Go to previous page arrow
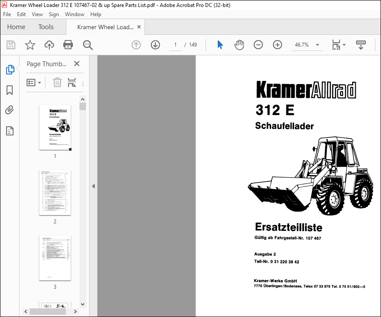Image resolution: width=381 pixels, height=317 pixels. pyautogui.click(x=136, y=45)
